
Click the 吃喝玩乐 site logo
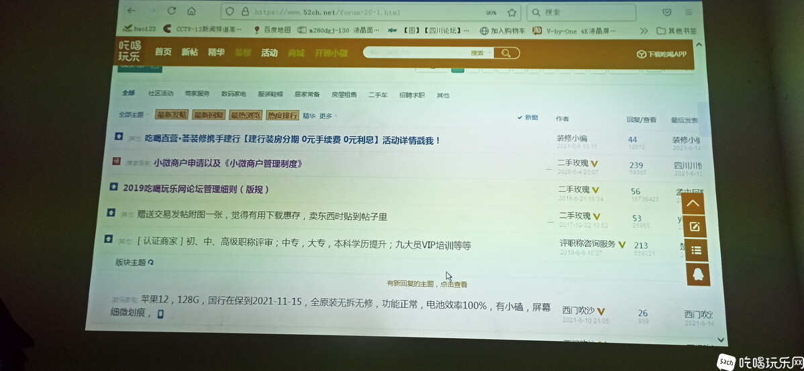tap(130, 51)
